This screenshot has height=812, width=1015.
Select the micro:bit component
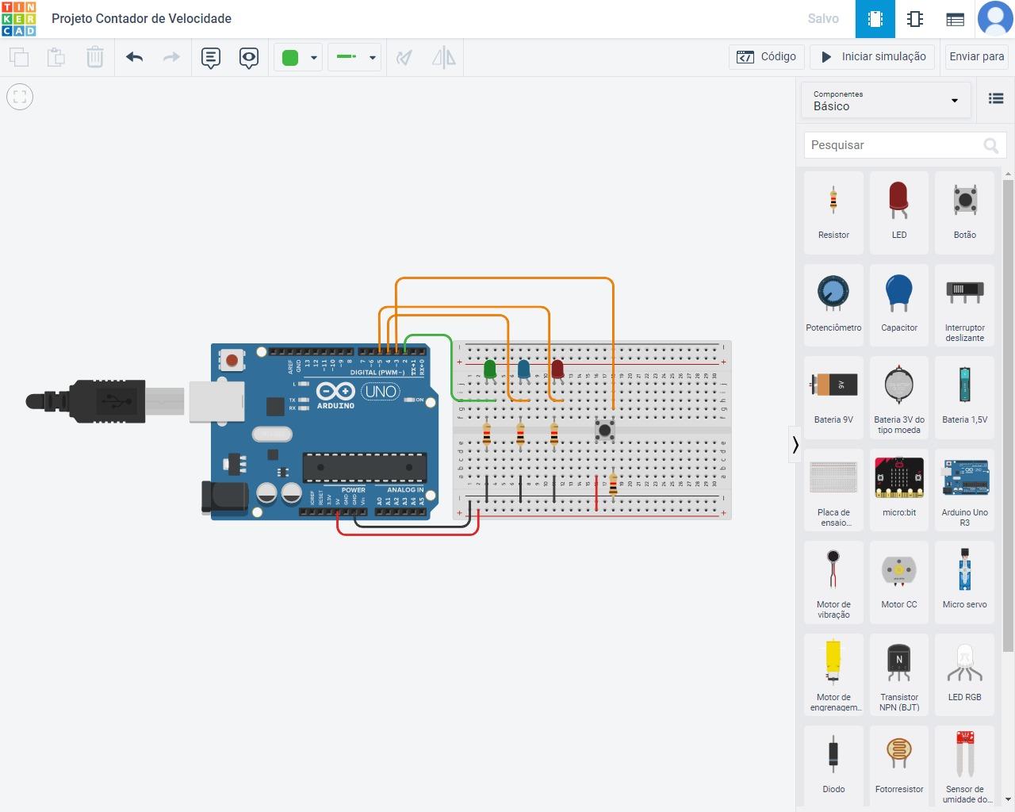tap(899, 489)
